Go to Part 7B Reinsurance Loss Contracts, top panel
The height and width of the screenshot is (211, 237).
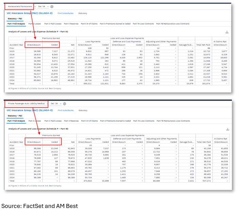coord(173,24)
